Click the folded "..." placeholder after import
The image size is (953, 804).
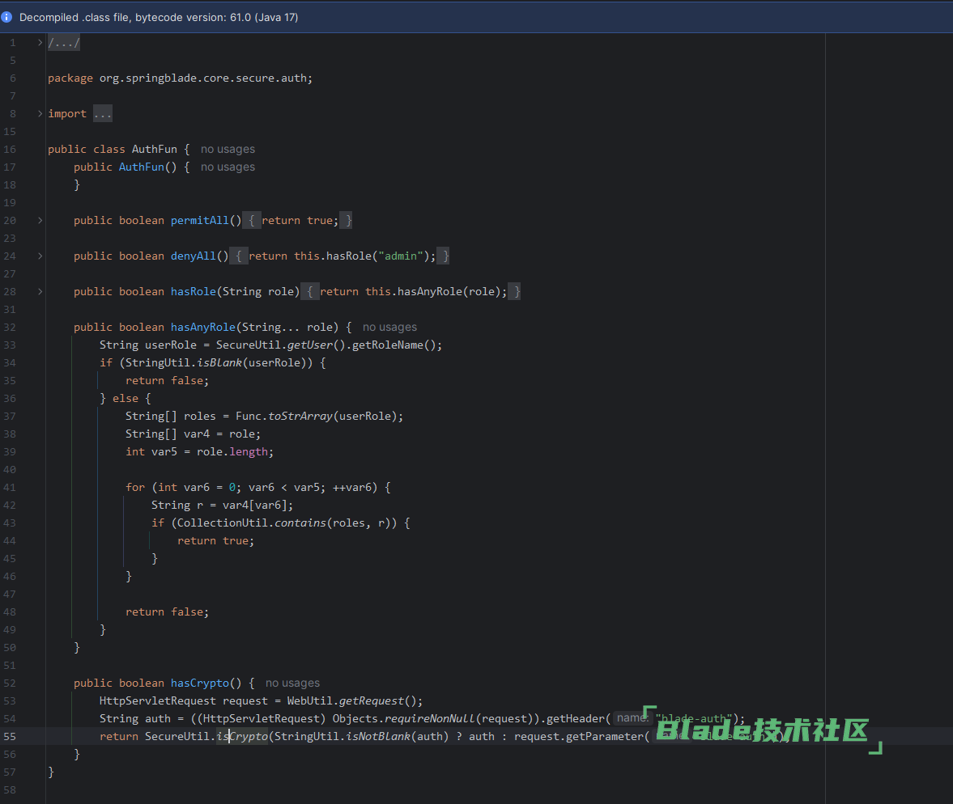[x=103, y=114]
